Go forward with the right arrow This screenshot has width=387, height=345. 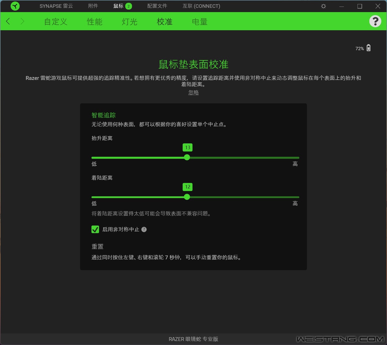pos(22,21)
